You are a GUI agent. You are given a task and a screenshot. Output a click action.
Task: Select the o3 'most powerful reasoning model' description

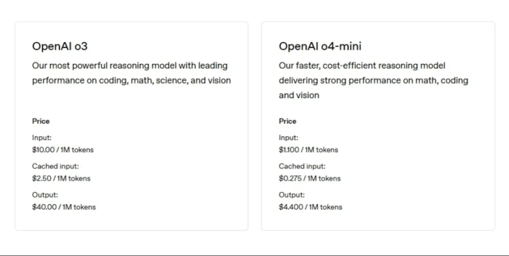click(x=131, y=73)
